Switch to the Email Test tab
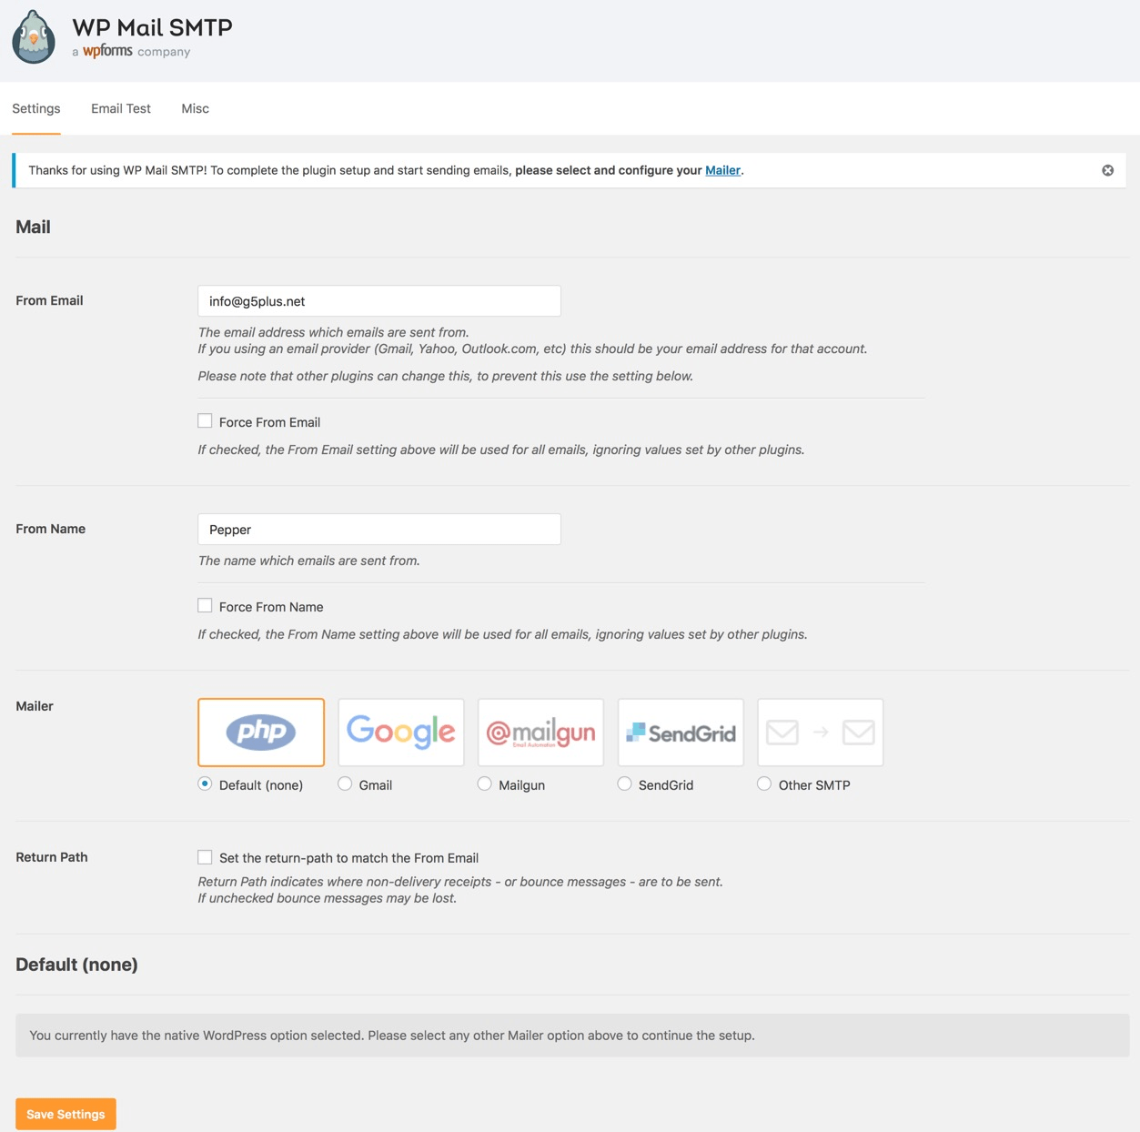Viewport: 1140px width, 1132px height. [121, 108]
